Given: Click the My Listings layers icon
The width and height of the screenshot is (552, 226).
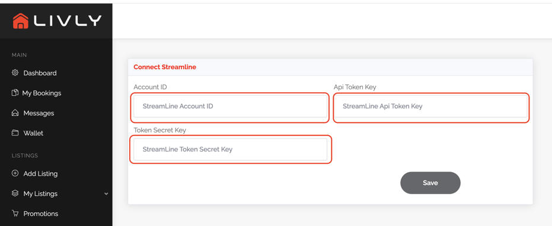Looking at the screenshot, I should point(15,193).
